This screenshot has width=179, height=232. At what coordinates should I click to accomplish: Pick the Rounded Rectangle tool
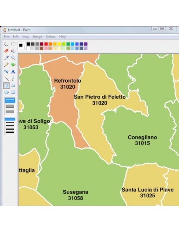pyautogui.click(x=13, y=92)
